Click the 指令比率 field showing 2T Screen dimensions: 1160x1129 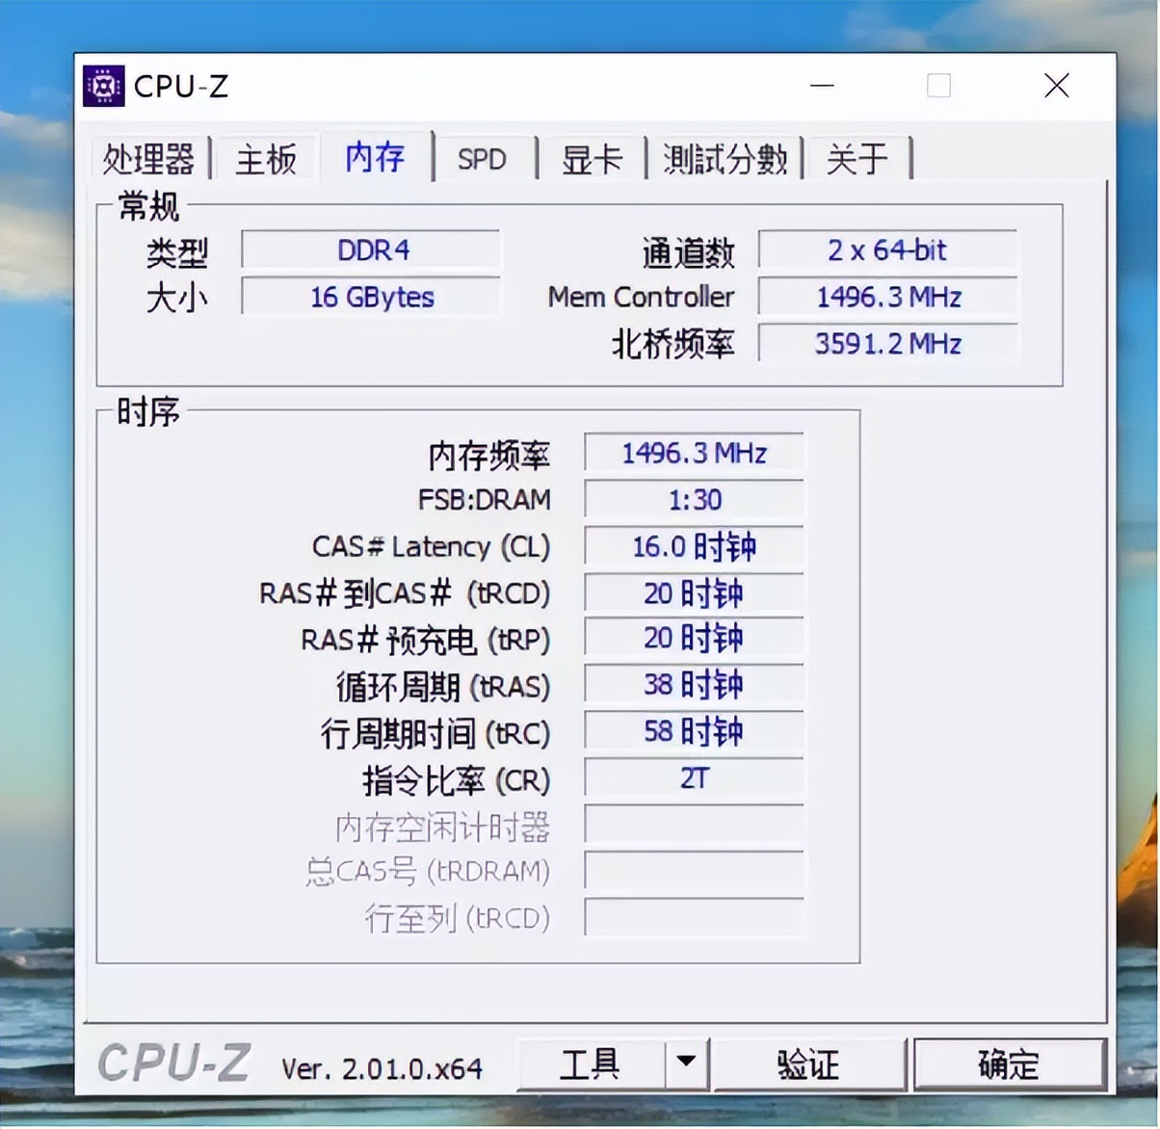pyautogui.click(x=693, y=778)
